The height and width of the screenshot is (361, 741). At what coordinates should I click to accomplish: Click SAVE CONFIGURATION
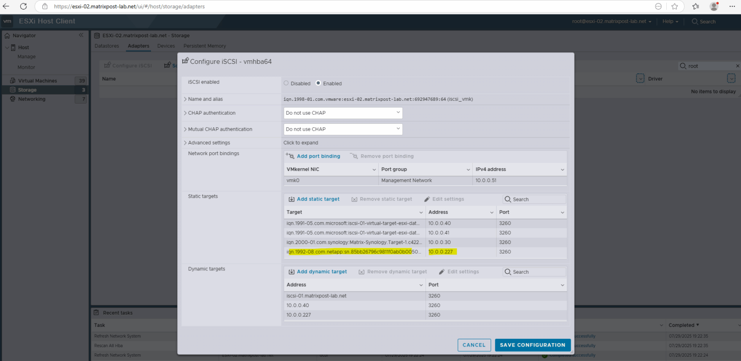coord(532,345)
